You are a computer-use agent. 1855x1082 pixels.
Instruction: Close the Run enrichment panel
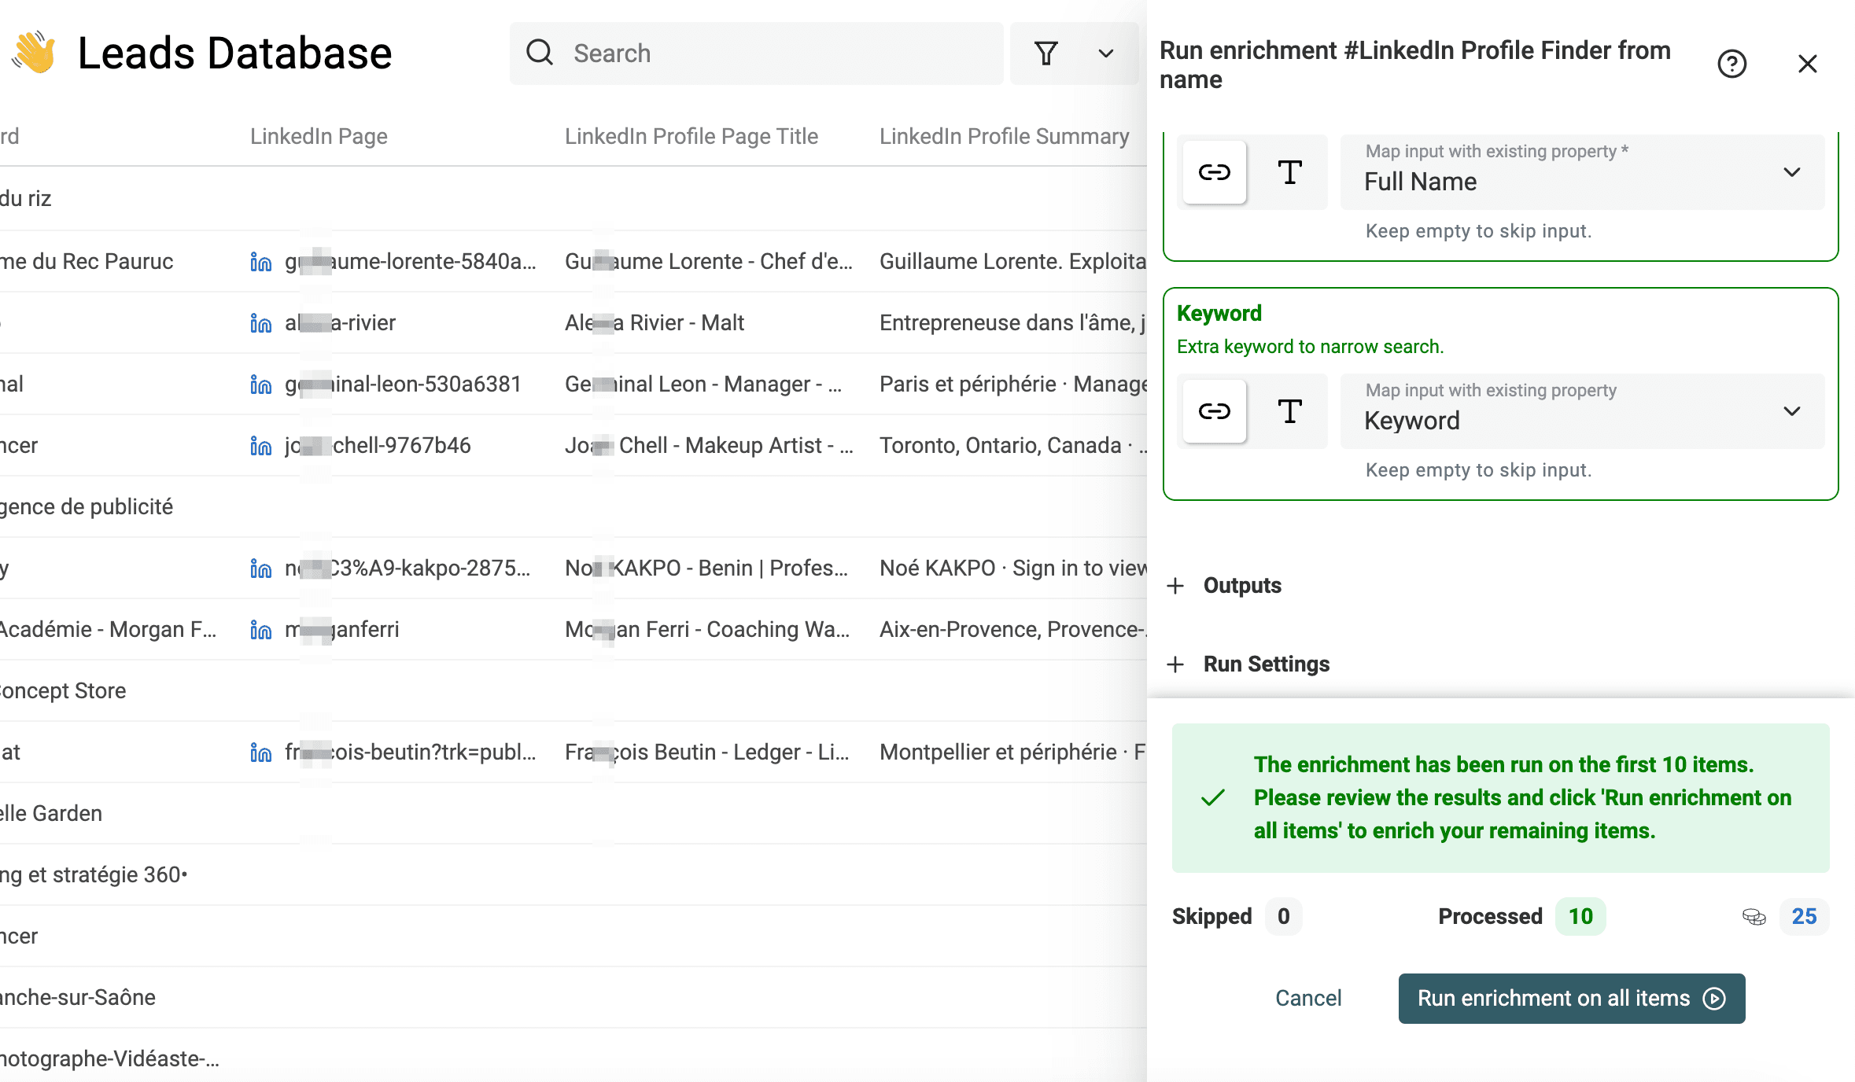(x=1808, y=64)
